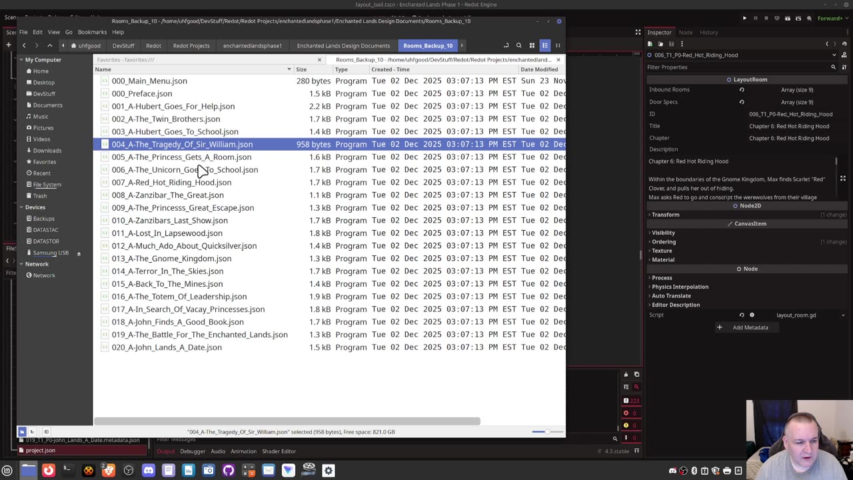Open the Shader Editor bottom panel tab
The image size is (853, 480).
[x=279, y=451]
